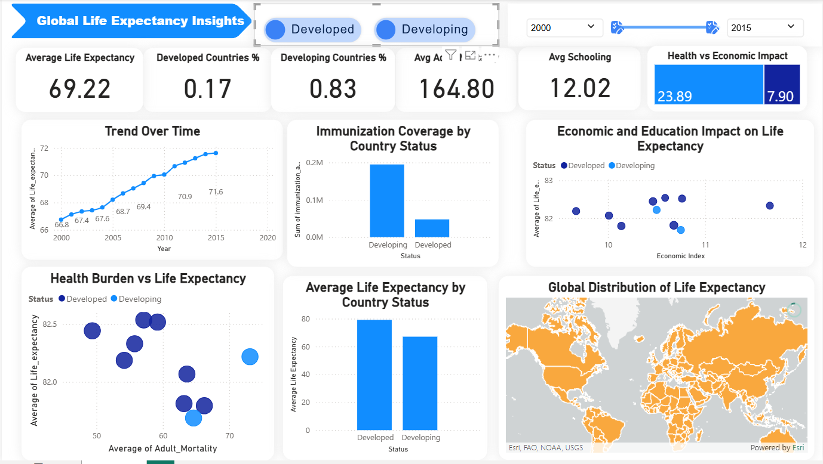Click the Developed legend dot in Economic scatter chart

tap(564, 166)
